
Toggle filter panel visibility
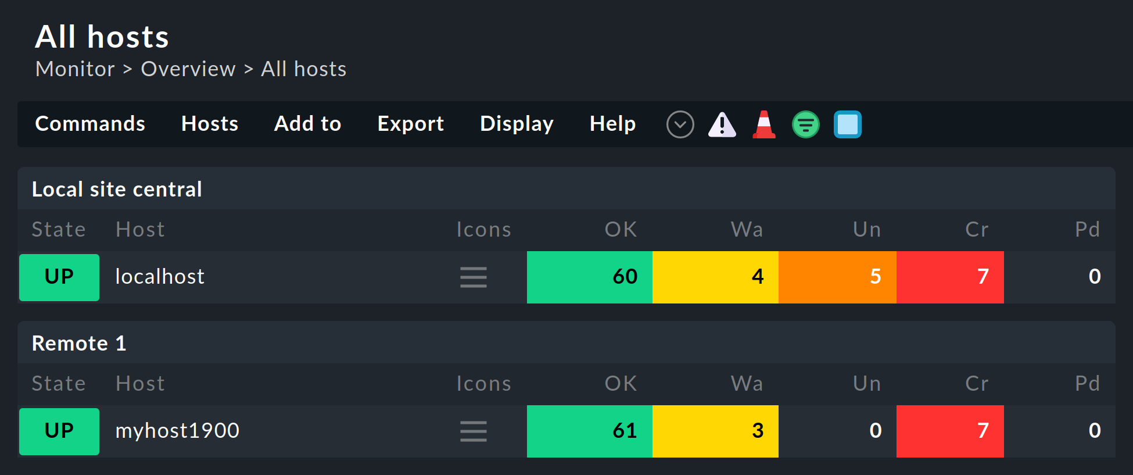click(805, 124)
